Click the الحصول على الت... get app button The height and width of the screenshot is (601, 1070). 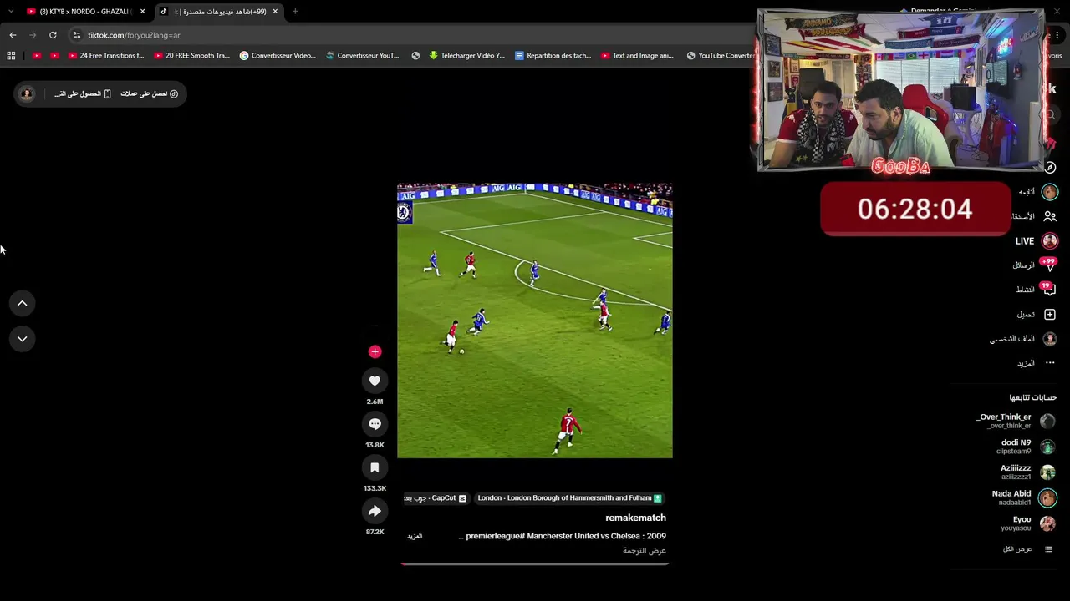[x=83, y=93]
